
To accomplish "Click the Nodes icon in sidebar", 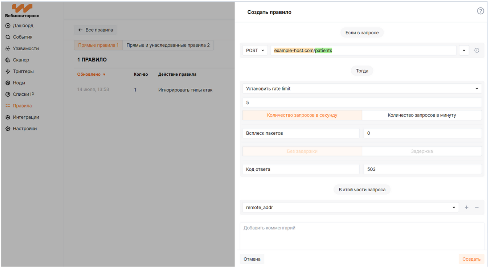I will (8, 83).
